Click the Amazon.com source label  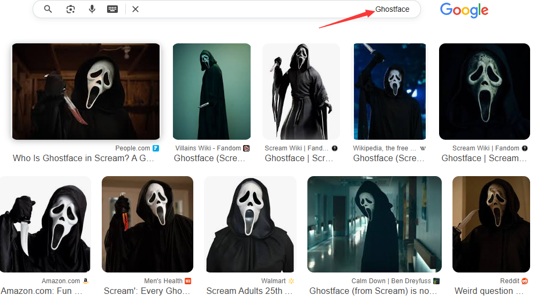[61, 281]
